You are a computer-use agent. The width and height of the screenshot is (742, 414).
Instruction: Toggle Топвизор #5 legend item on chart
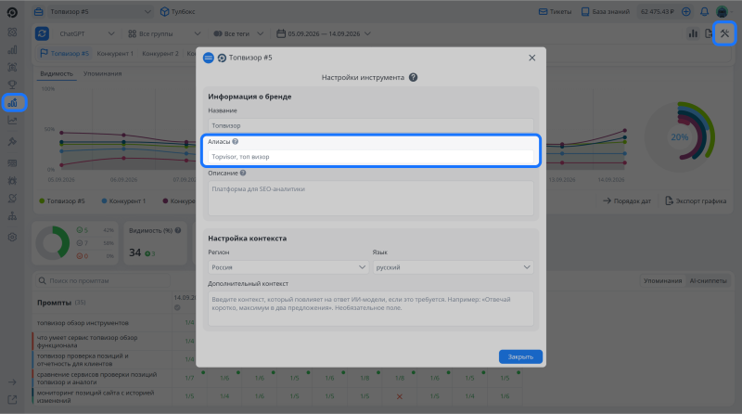(62, 201)
